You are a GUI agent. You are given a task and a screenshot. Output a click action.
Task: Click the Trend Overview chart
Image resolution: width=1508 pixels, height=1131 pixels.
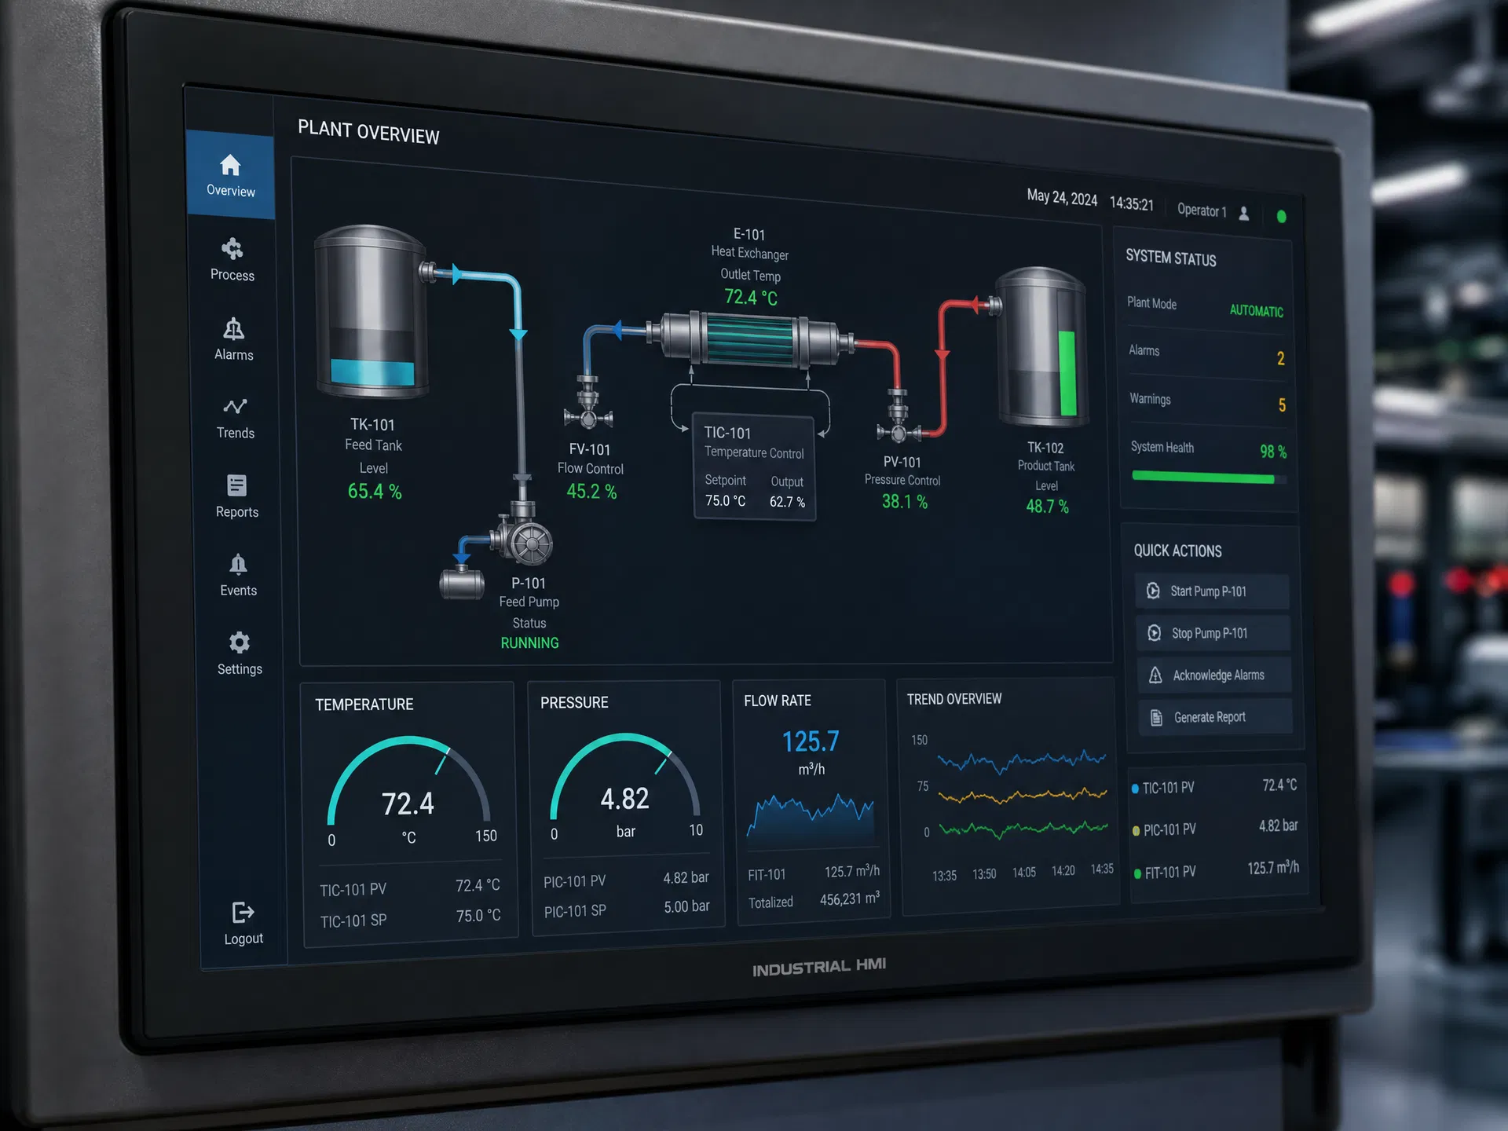tap(1022, 795)
